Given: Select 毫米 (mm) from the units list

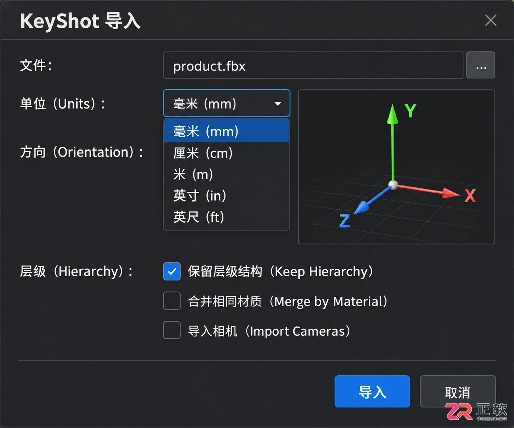Looking at the screenshot, I should [x=227, y=131].
